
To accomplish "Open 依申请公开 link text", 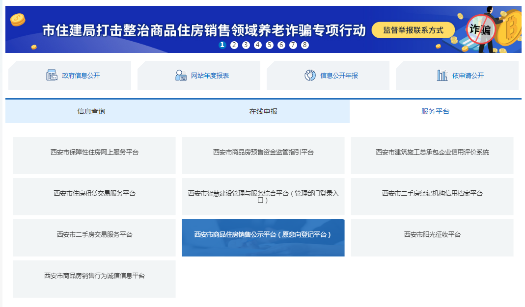I will tap(468, 76).
